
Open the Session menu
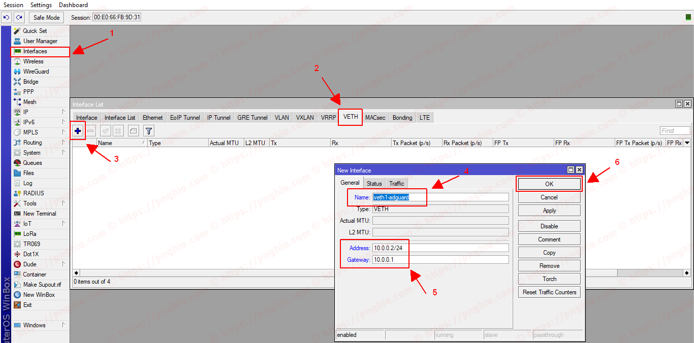[x=13, y=5]
